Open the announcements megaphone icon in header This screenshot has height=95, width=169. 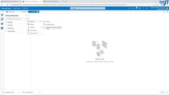[x=129, y=8]
